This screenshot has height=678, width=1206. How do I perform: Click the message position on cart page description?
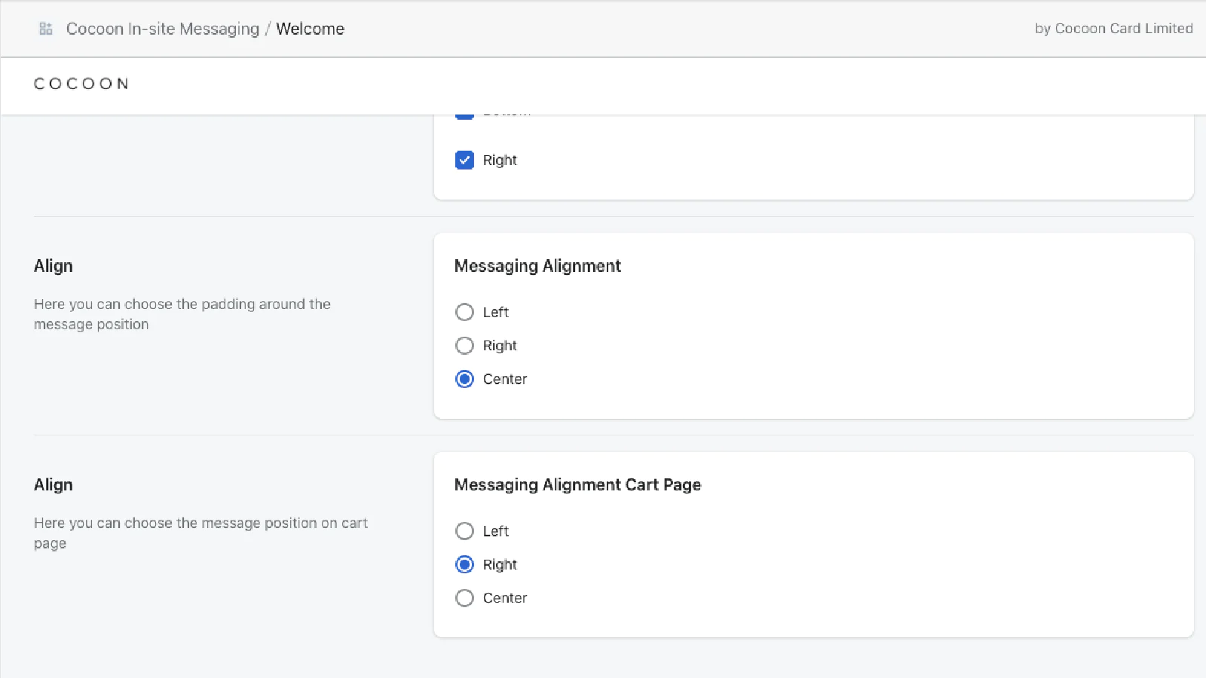[x=200, y=533]
